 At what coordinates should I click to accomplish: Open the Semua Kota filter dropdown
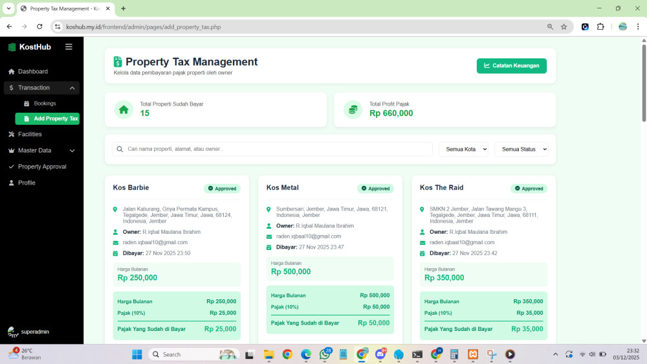[464, 149]
